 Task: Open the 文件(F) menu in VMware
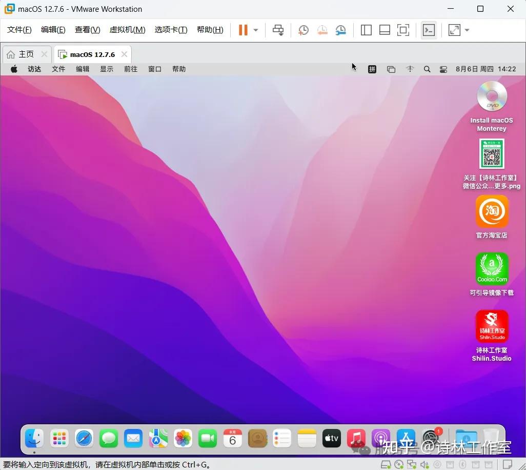pos(19,30)
